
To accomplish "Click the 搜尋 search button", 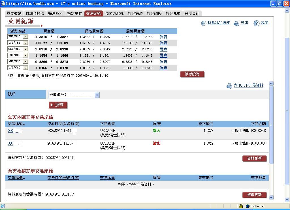I will pos(58,105).
